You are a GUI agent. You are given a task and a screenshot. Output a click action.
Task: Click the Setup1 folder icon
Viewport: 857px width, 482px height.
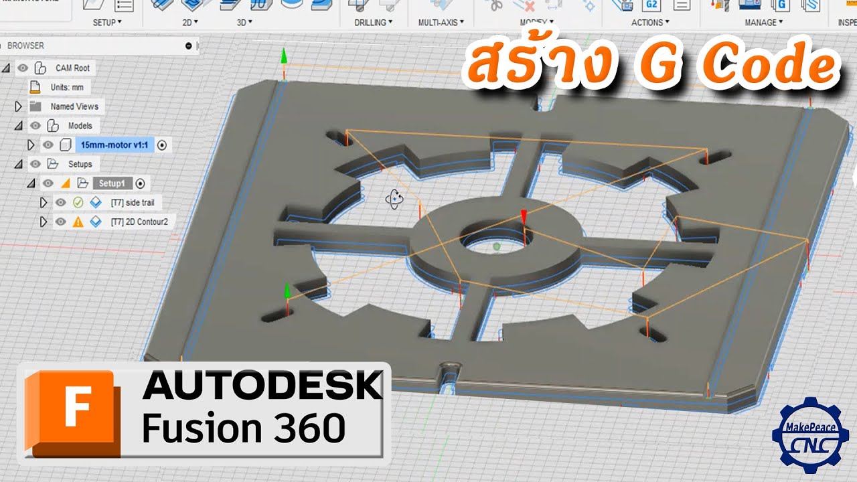coord(82,183)
